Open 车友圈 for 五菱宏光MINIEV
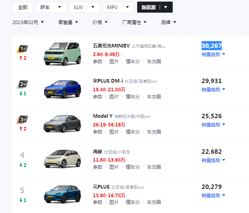This screenshot has height=213, width=249. [x=154, y=61]
